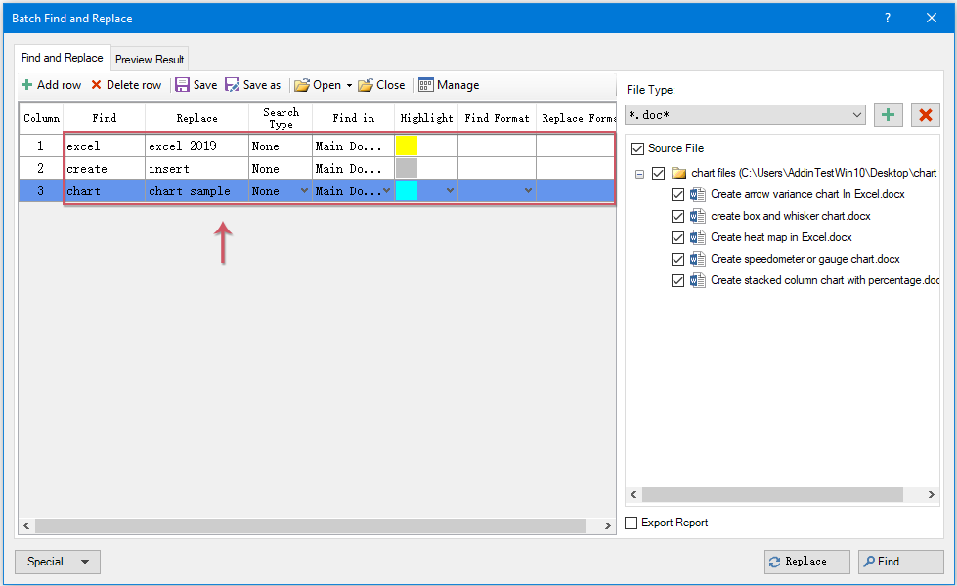Click Word icon of Create arrow variance chart file
Screen dimensions: 957x586
(x=698, y=194)
